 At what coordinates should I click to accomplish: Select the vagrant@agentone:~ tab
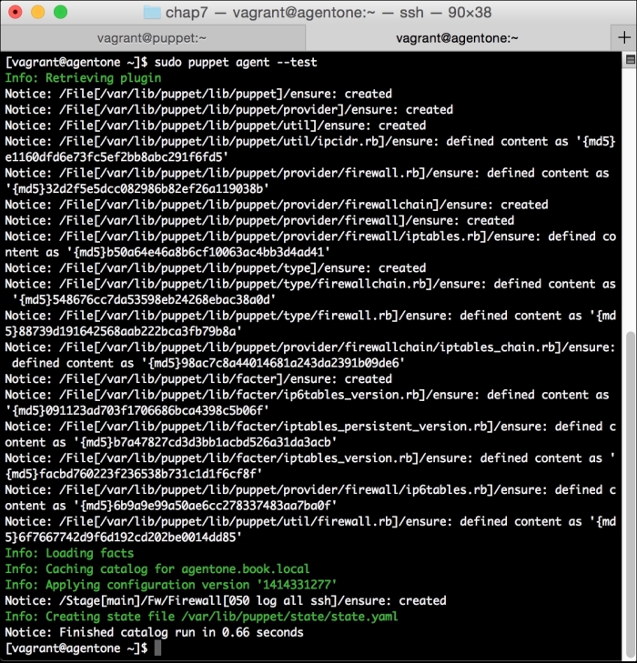(460, 37)
